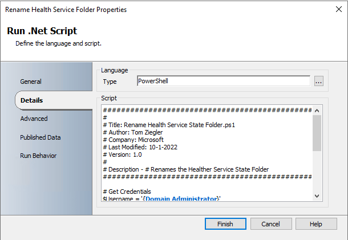Viewport: 348px width, 240px height.
Task: Click script scrollbar up arrow
Action: (317, 110)
